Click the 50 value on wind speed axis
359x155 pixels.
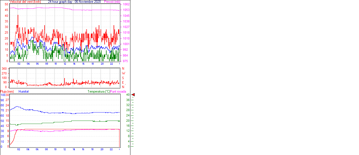pos(6,4)
